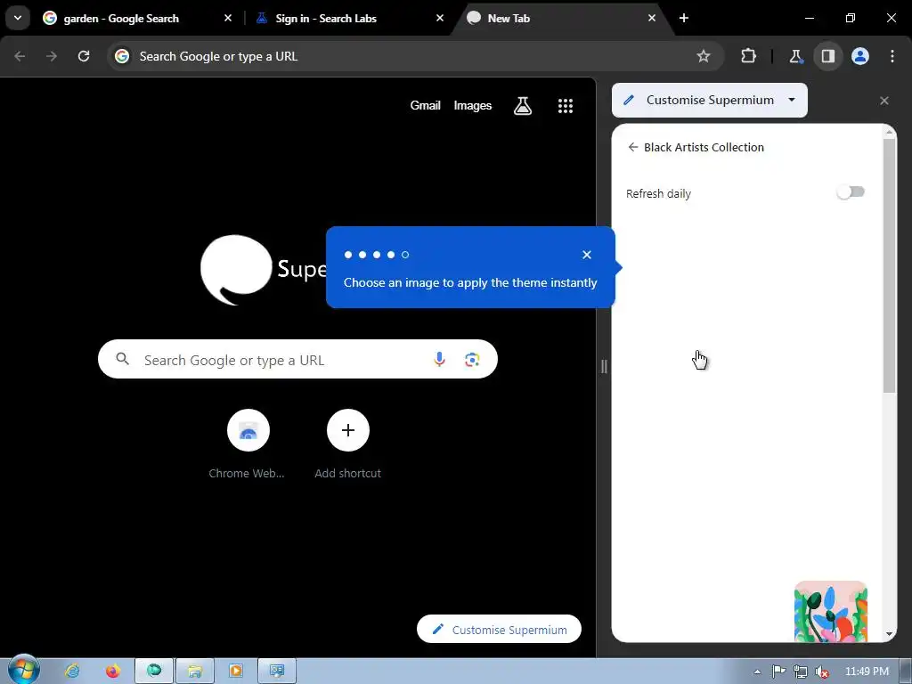Screen dimensions: 912x684
Task: Open the browser three-dot menu
Action: [892, 56]
